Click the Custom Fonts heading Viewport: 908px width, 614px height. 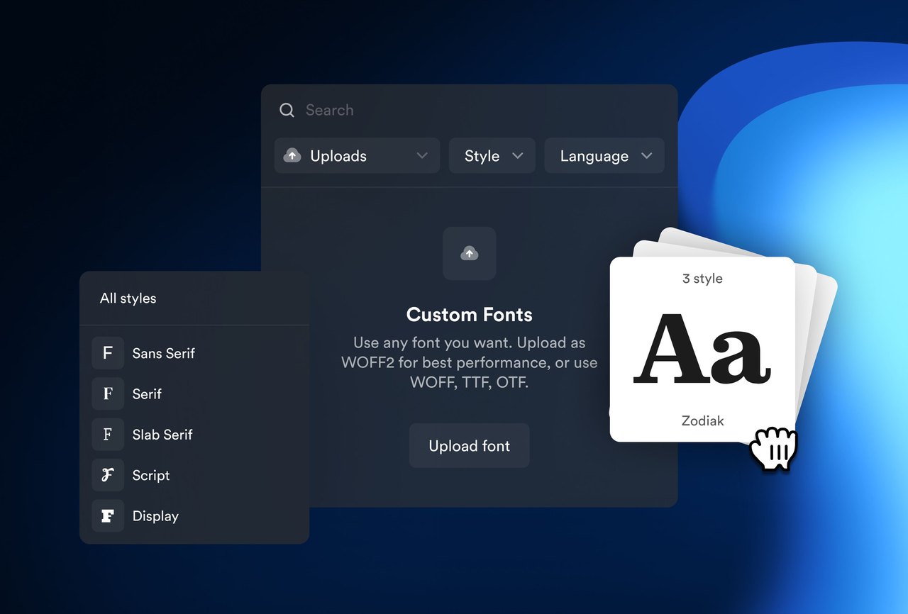point(470,315)
